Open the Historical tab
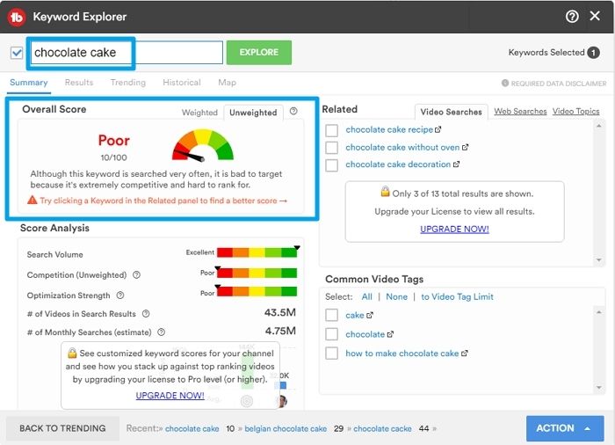 click(x=182, y=83)
